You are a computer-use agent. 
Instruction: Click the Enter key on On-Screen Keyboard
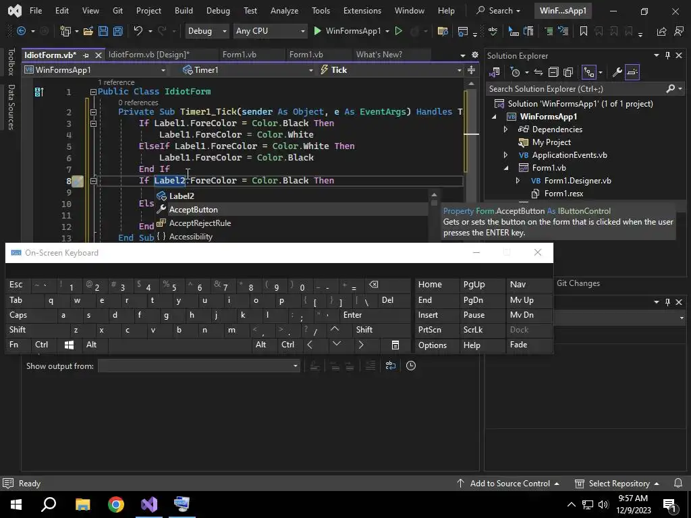[375, 315]
